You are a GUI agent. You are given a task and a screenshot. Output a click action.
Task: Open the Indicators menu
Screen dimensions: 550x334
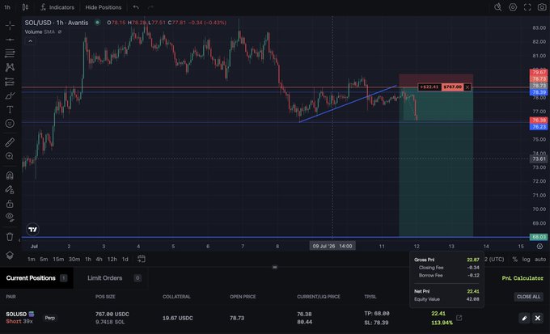57,7
